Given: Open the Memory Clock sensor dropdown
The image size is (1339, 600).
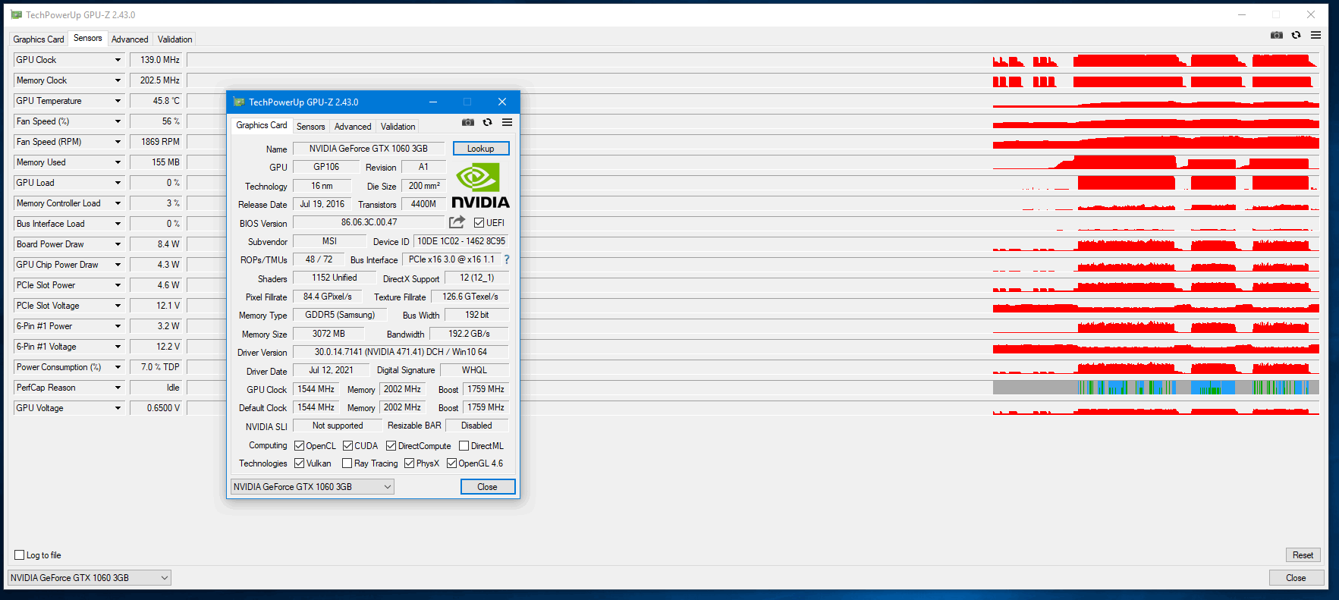Looking at the screenshot, I should 118,80.
